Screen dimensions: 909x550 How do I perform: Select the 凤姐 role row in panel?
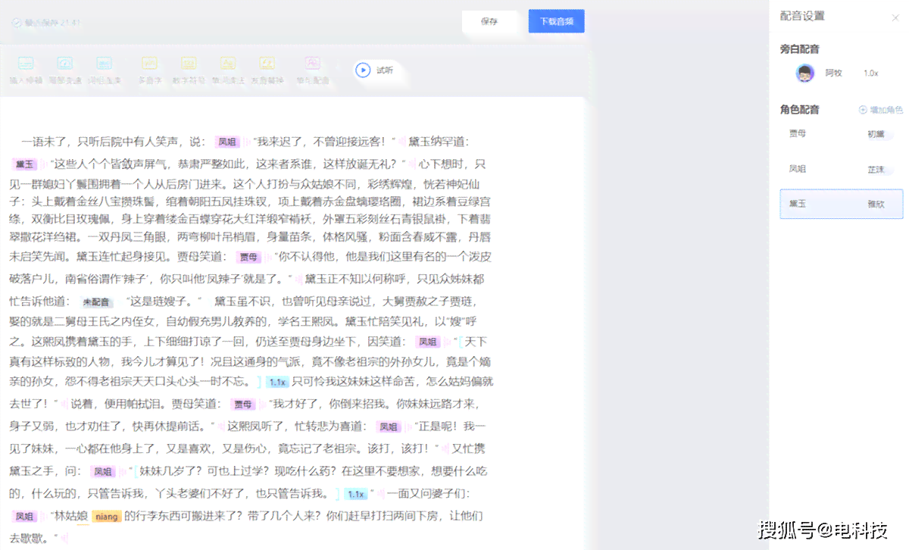(842, 169)
